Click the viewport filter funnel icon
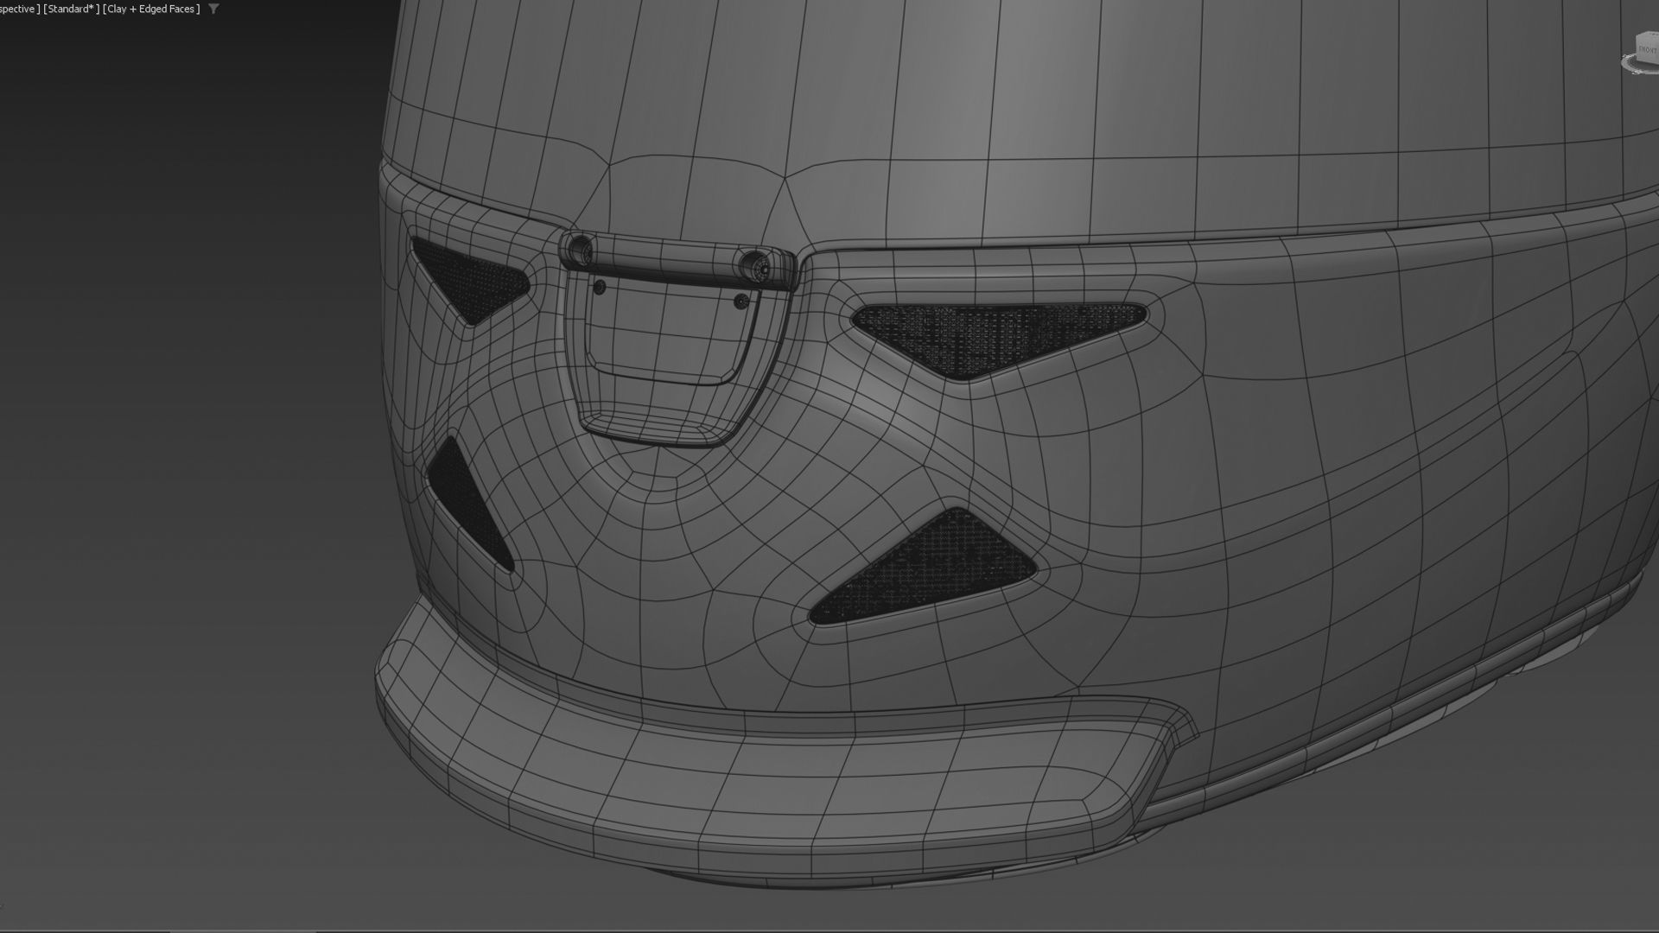This screenshot has height=933, width=1659. coord(214,9)
